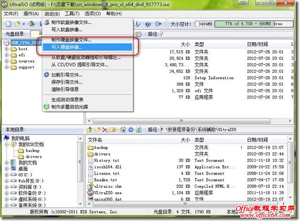Click the 大小总计 3484MB size field

click(205, 24)
